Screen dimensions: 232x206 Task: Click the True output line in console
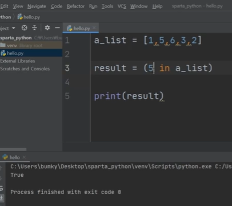(x=17, y=175)
